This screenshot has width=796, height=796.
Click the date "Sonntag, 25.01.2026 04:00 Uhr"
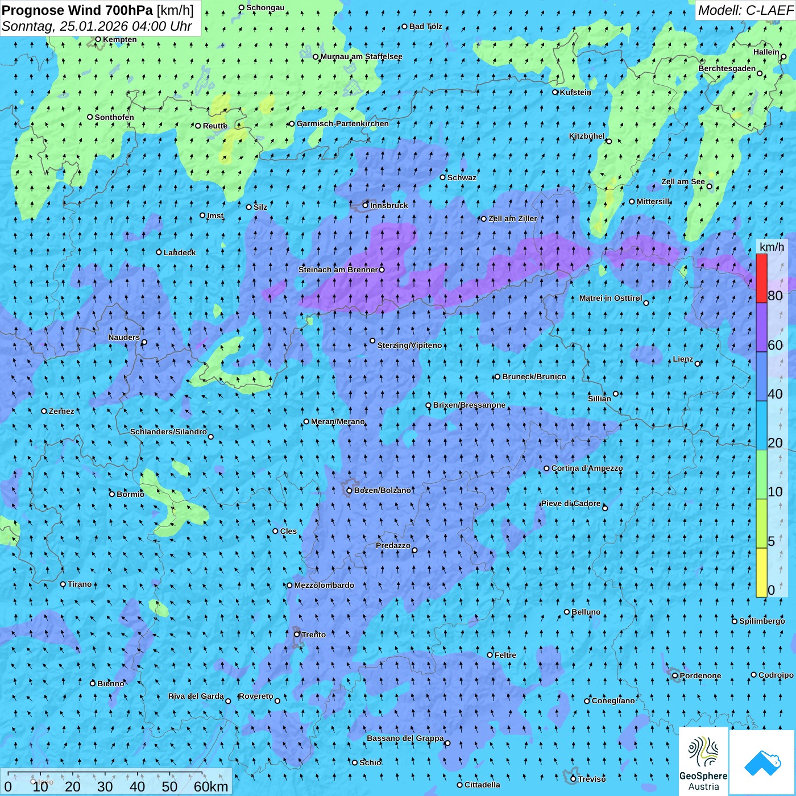point(97,26)
